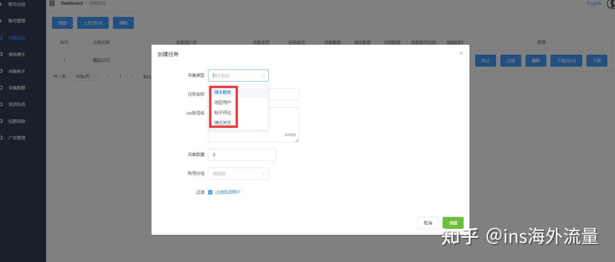This screenshot has height=262, width=615.
Task: Click next page arrow in pagination
Action: 132,76
